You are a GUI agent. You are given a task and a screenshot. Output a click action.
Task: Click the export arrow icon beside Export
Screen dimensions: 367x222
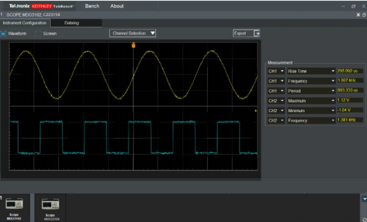tap(257, 33)
